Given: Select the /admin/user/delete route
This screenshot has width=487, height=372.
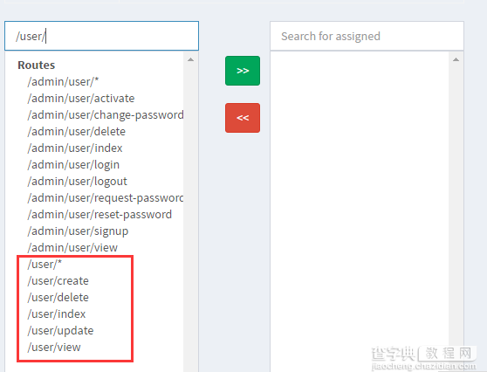Looking at the screenshot, I should coord(77,132).
